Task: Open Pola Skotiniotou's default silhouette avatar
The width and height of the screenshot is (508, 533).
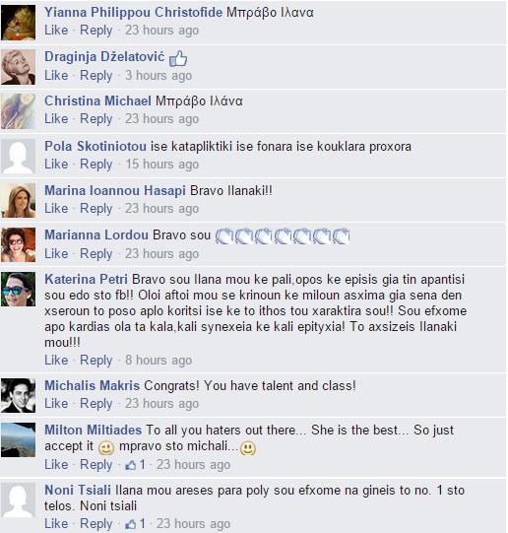Action: (x=19, y=156)
